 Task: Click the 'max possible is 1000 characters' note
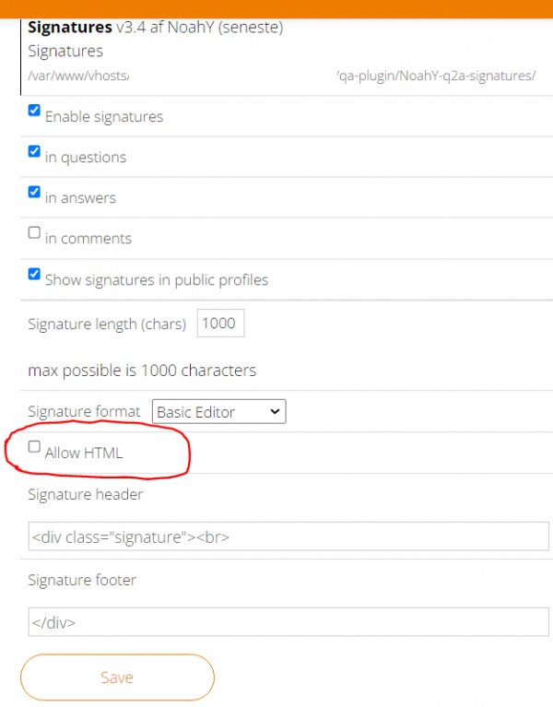(x=142, y=371)
